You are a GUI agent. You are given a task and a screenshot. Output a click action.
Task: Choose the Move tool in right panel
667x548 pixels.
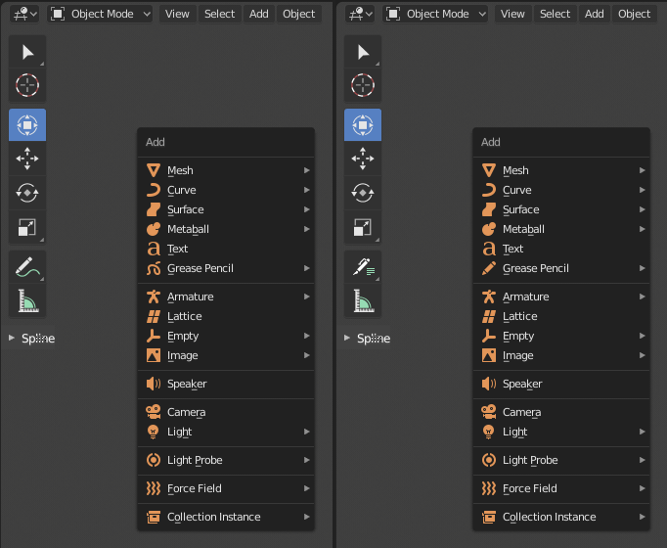click(363, 159)
